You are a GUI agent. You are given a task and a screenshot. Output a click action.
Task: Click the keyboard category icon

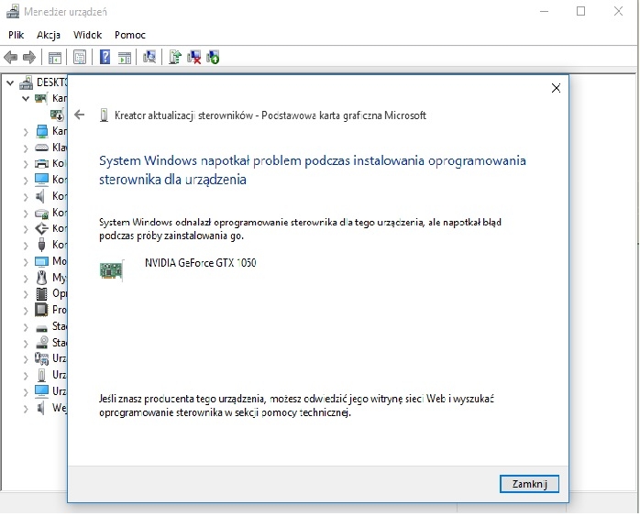[41, 148]
